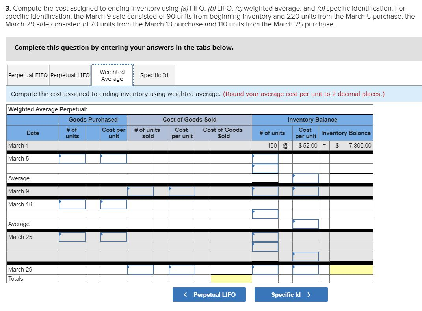
Task: Click March 25 units purchased cell
Action: pyautogui.click(x=73, y=237)
